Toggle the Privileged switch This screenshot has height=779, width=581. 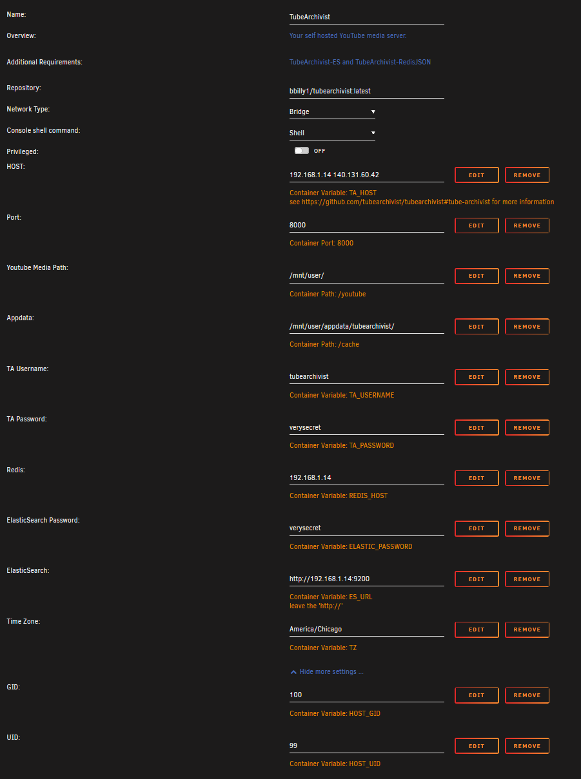[302, 151]
